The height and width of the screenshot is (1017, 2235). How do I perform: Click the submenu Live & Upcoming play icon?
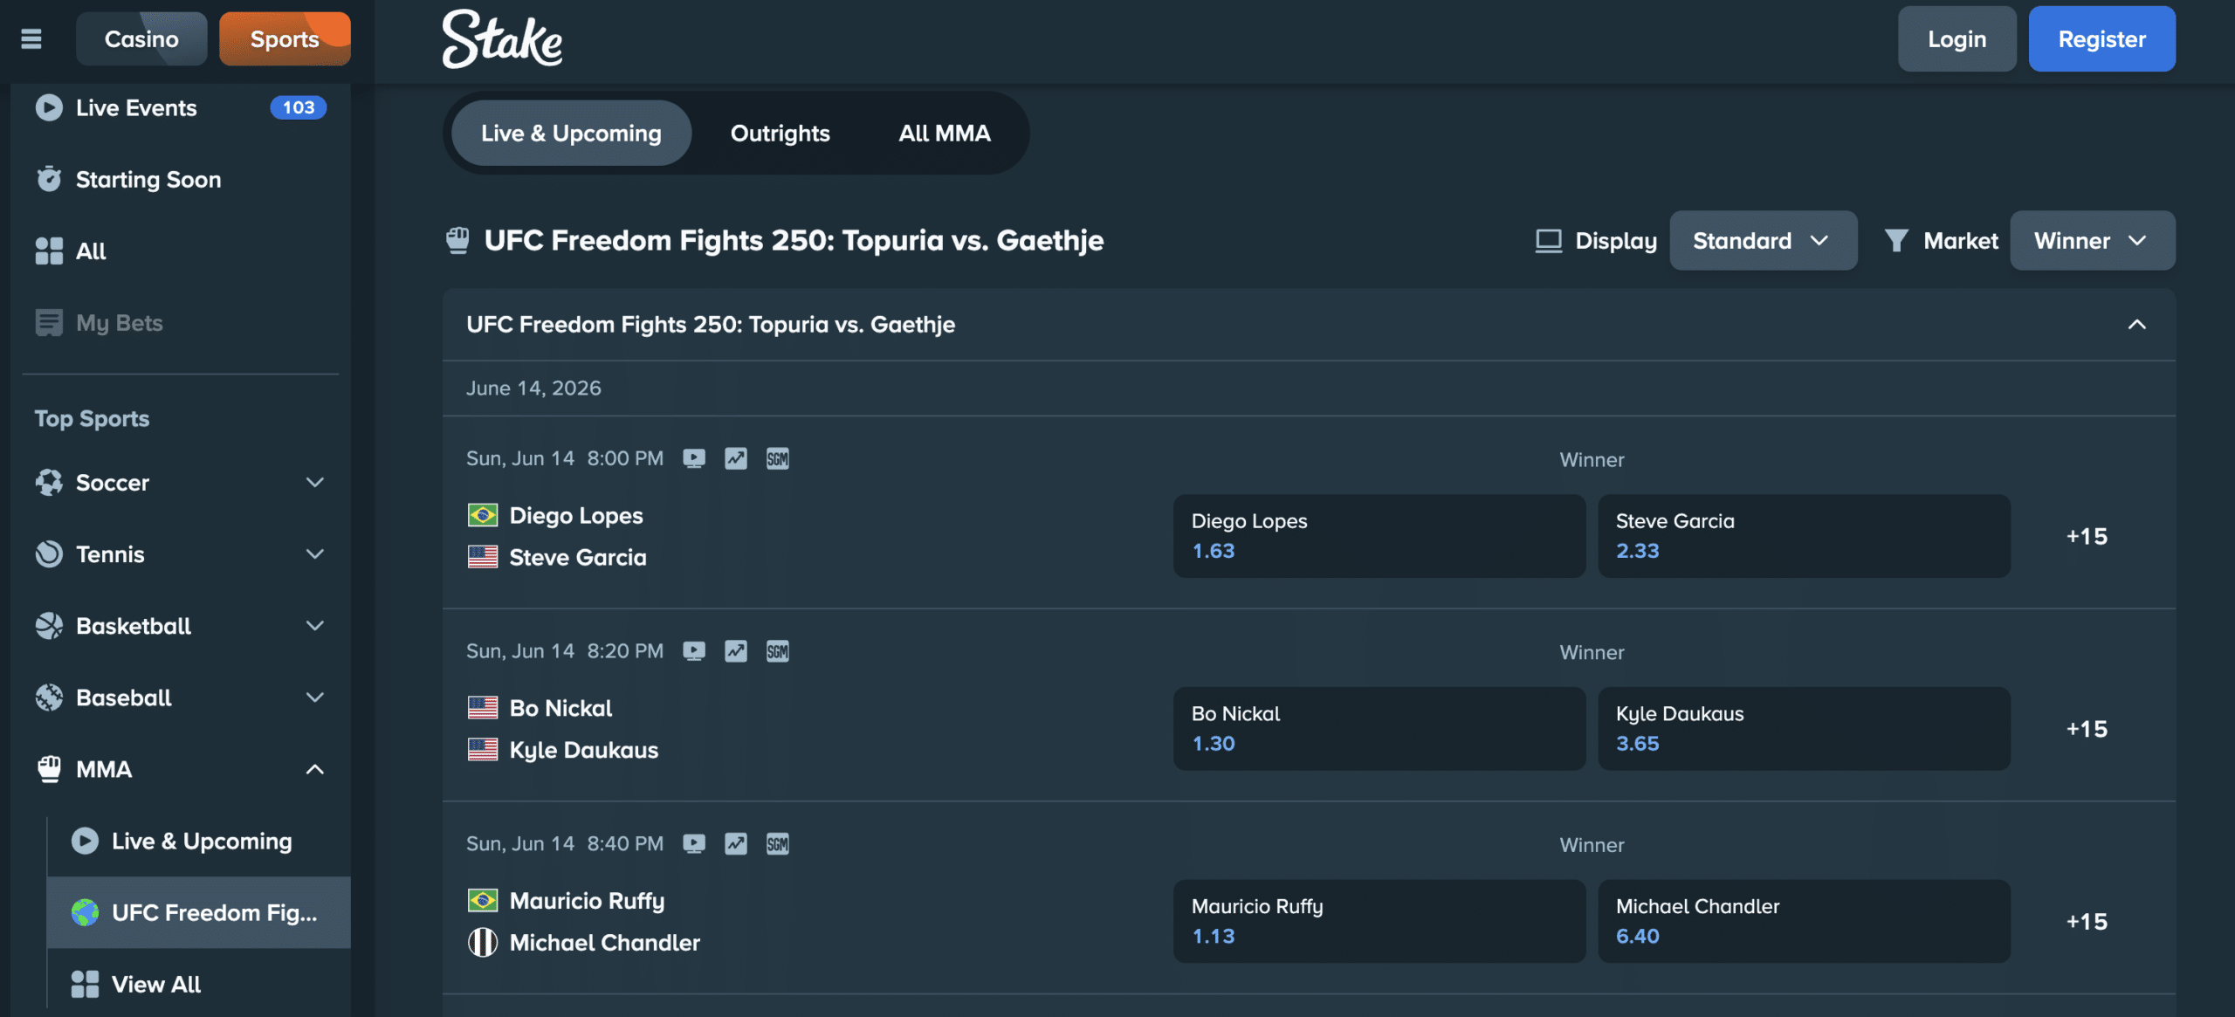coord(85,841)
